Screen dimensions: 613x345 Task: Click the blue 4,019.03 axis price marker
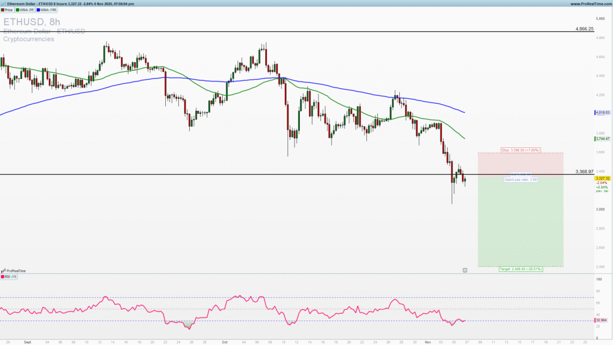pyautogui.click(x=601, y=111)
